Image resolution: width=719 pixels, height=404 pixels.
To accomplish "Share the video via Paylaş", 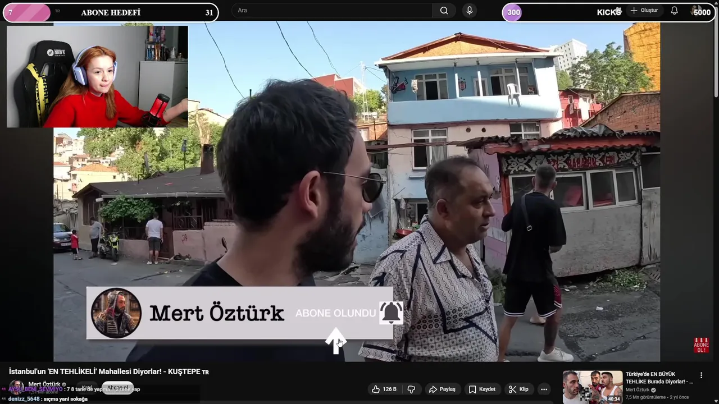I will [x=442, y=389].
